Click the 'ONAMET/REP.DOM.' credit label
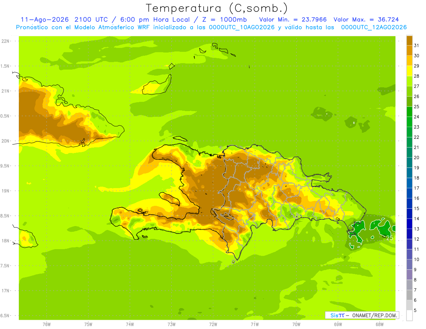The height and width of the screenshot is (329, 426). tap(374, 315)
